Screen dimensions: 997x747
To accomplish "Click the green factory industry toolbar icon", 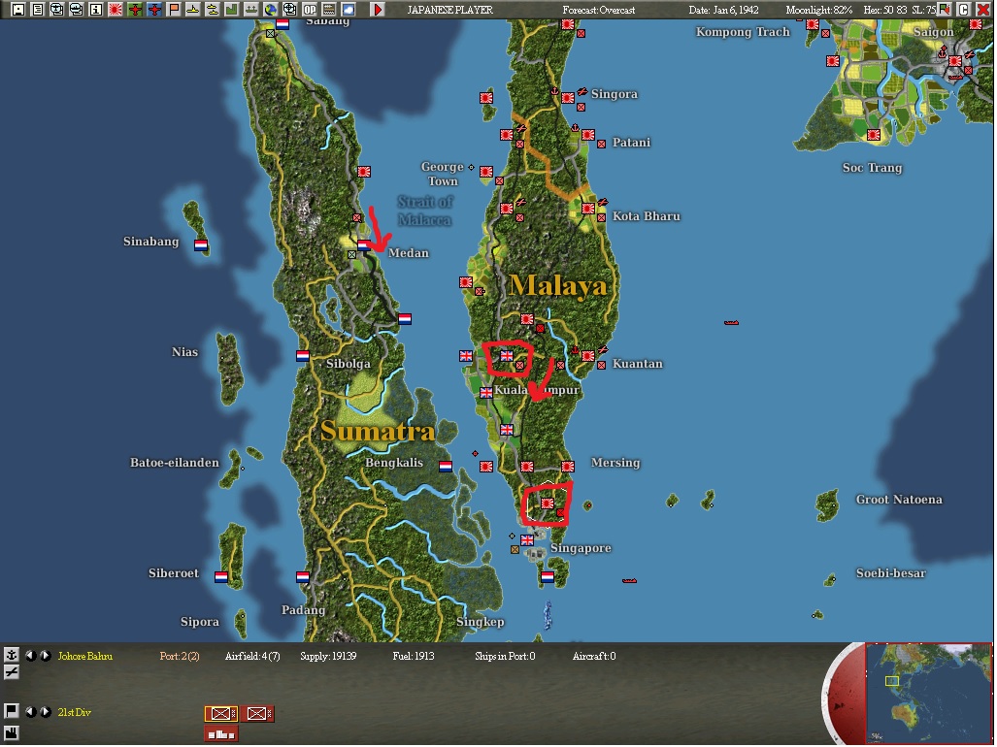I will coord(231,10).
